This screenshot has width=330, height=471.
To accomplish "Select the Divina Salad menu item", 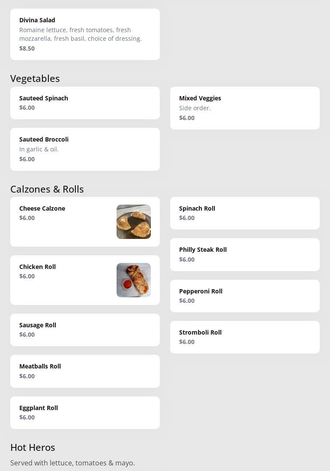I will pyautogui.click(x=85, y=34).
